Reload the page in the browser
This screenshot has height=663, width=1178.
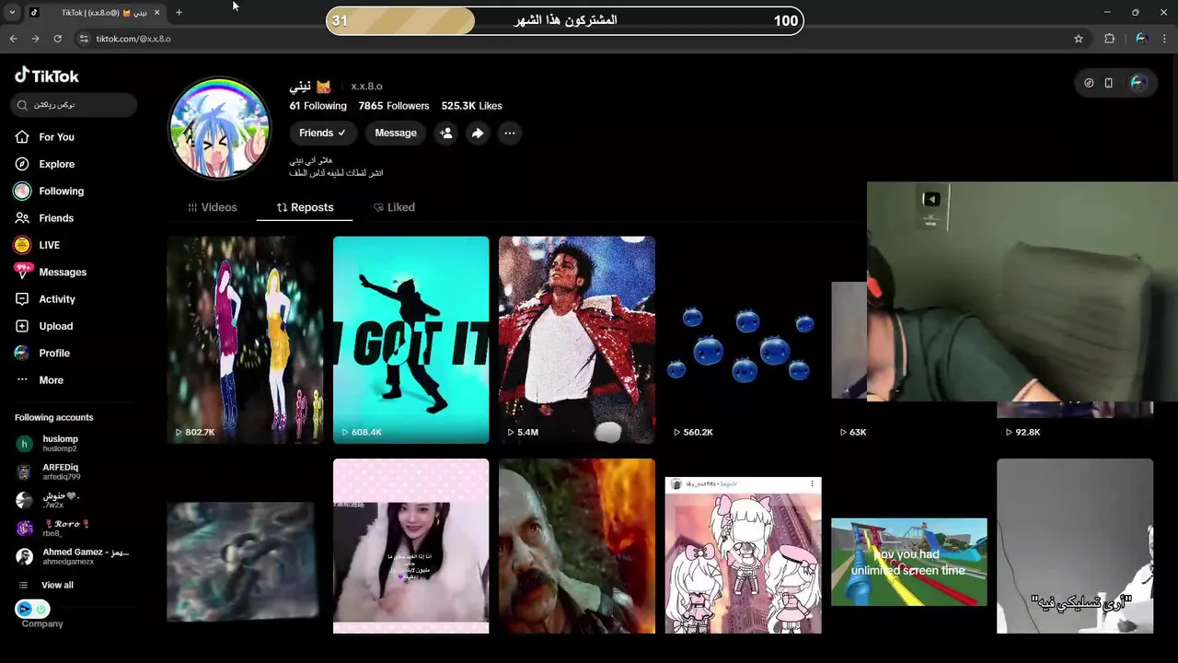(57, 39)
